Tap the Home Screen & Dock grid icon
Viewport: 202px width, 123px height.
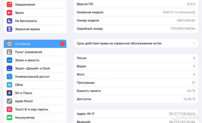tap(10, 68)
